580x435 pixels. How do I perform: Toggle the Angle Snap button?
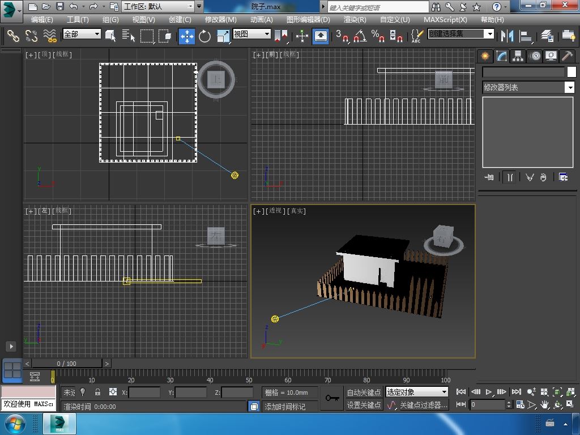coord(360,36)
